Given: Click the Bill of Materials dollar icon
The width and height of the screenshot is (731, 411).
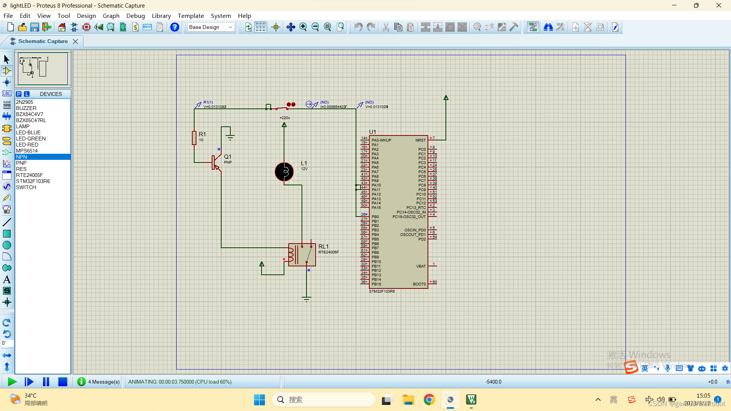Looking at the screenshot, I should [x=136, y=27].
